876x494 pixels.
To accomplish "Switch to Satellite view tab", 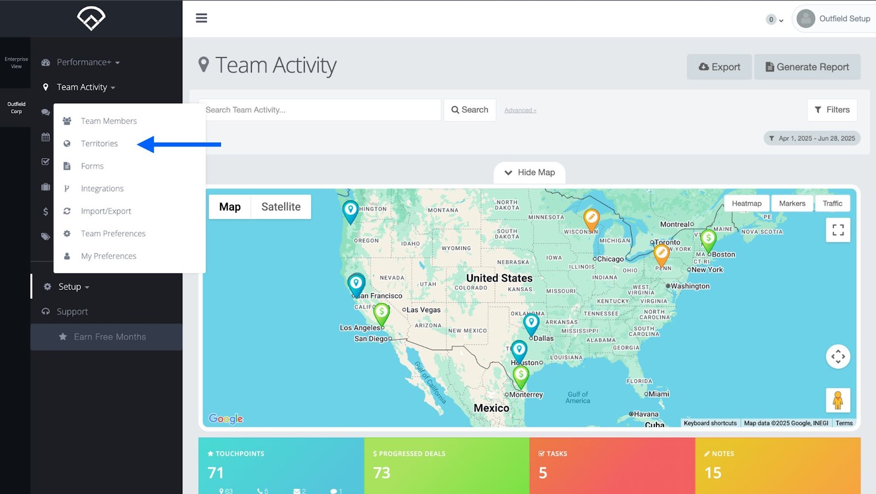I will pyautogui.click(x=281, y=207).
